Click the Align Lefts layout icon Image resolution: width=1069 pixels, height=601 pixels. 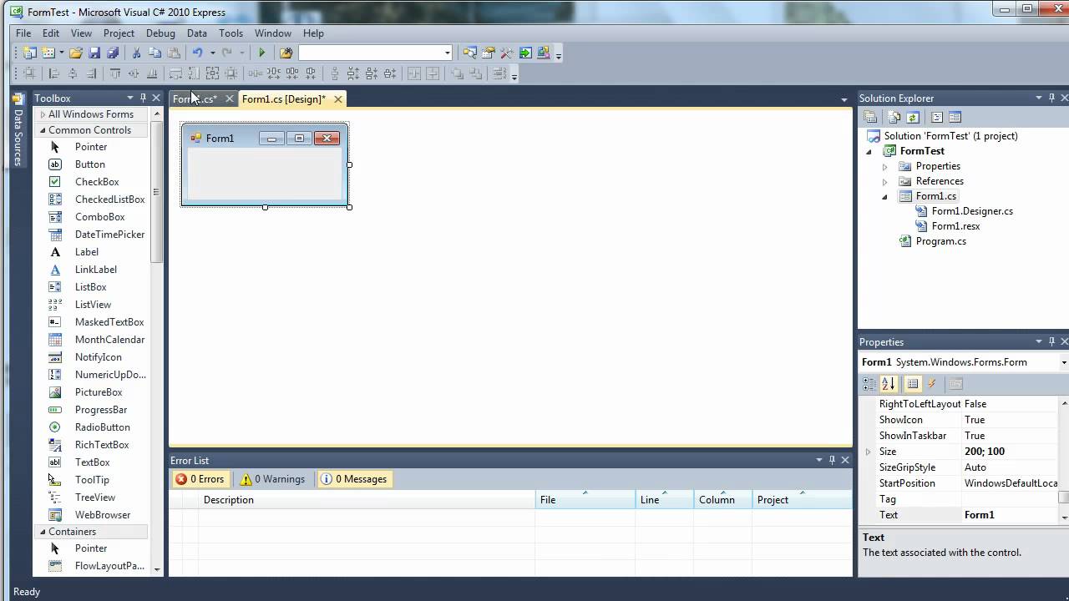(x=54, y=73)
